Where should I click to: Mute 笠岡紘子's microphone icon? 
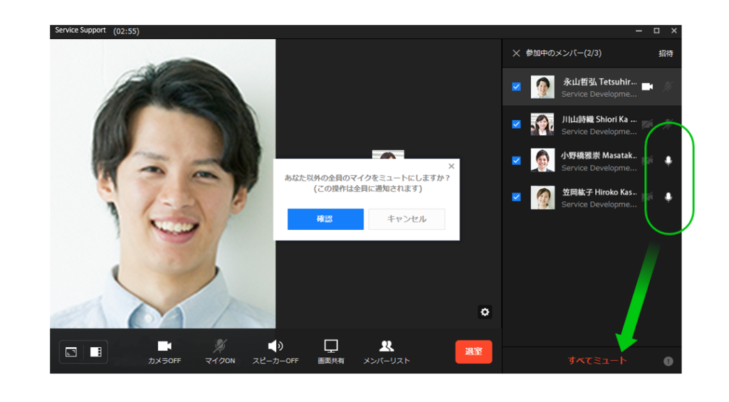(668, 197)
